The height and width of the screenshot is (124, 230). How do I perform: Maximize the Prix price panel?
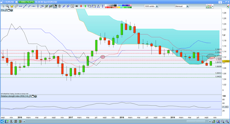pos(9,10)
